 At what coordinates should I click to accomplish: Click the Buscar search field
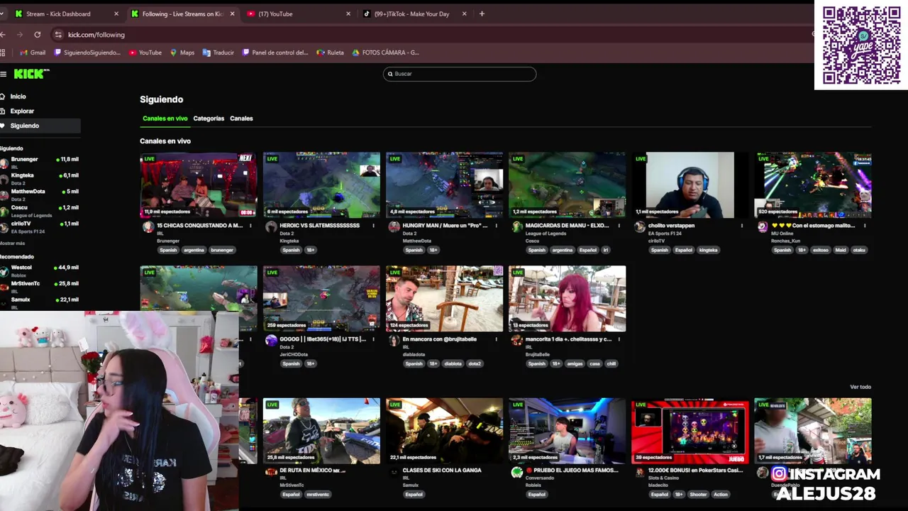pos(460,74)
